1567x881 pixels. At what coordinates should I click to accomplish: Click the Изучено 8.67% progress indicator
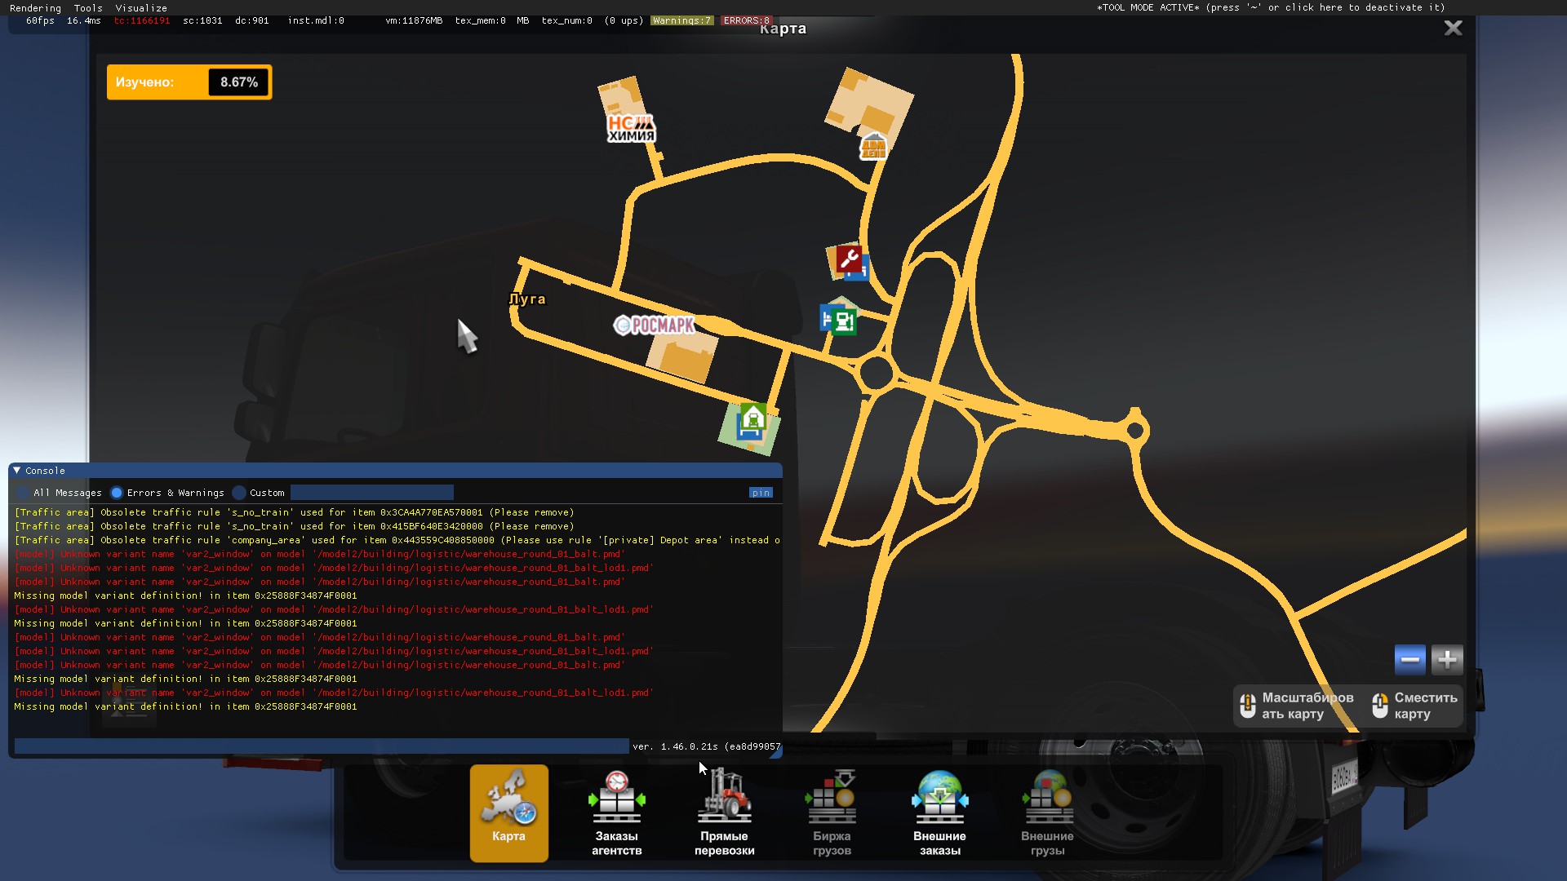[x=189, y=82]
